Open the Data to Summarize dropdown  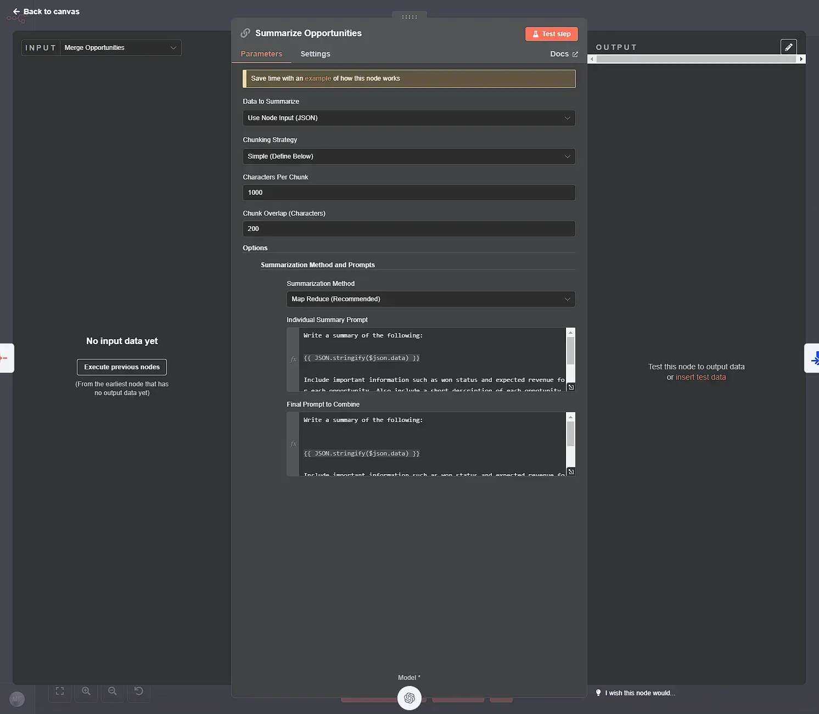[x=408, y=118]
